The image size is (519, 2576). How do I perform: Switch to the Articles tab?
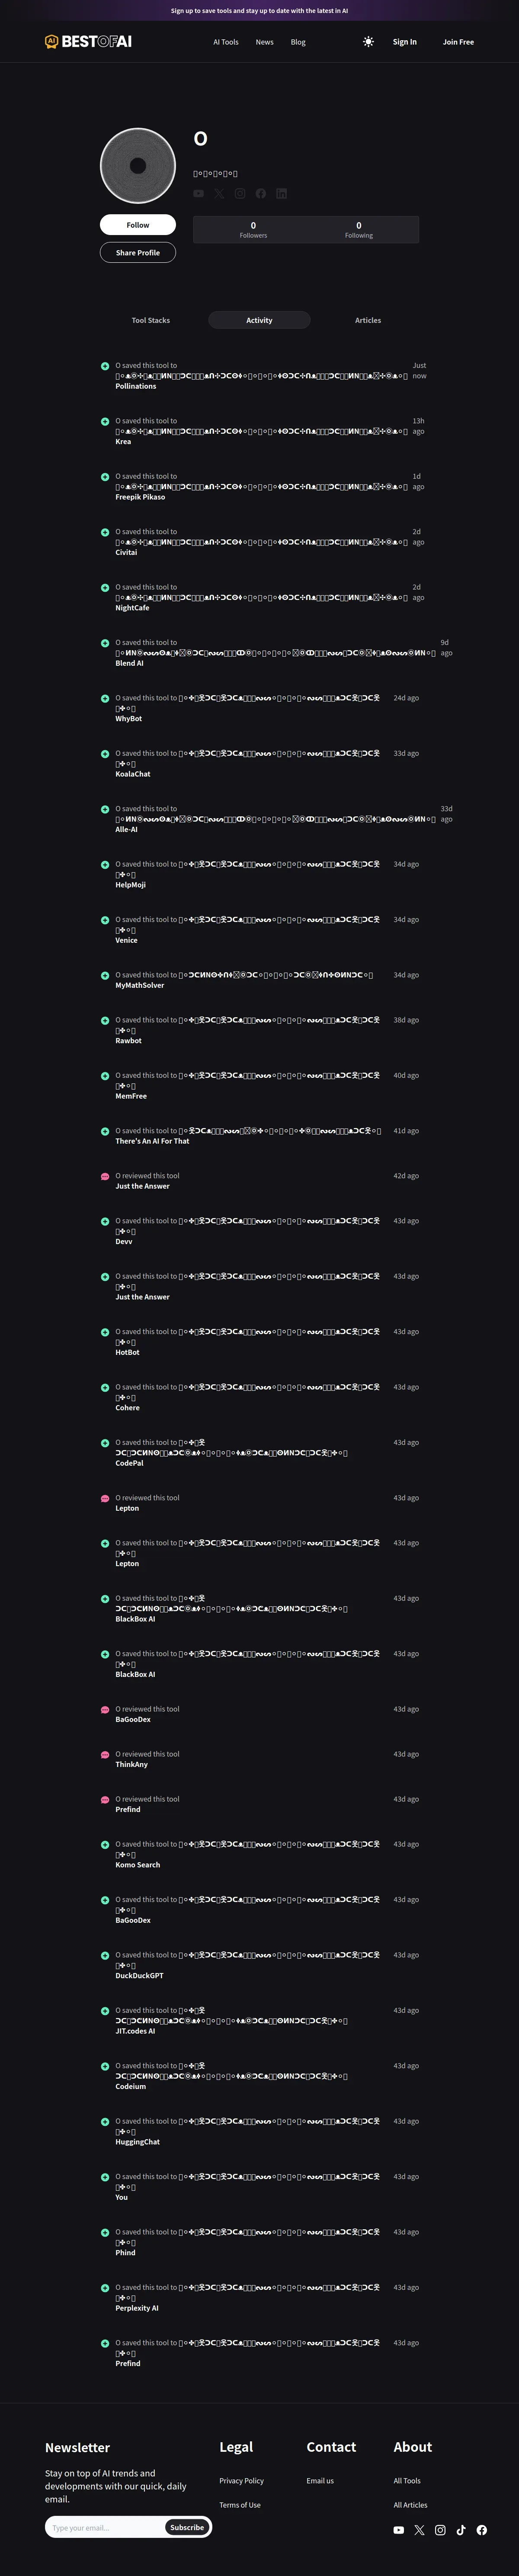tap(368, 320)
